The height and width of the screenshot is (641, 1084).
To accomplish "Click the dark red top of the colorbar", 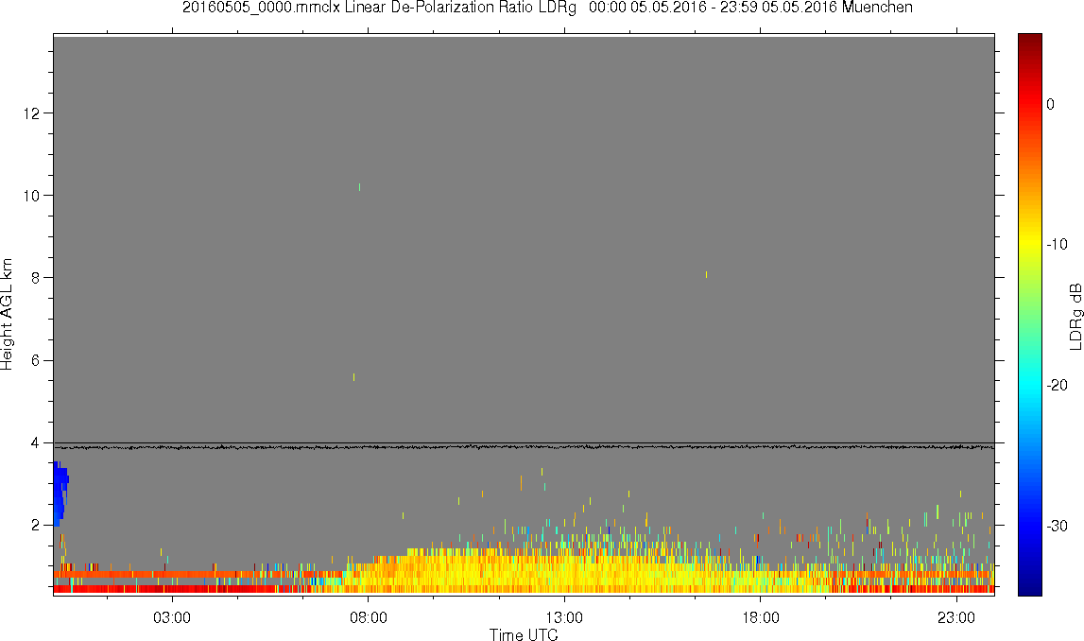I will 1029,42.
